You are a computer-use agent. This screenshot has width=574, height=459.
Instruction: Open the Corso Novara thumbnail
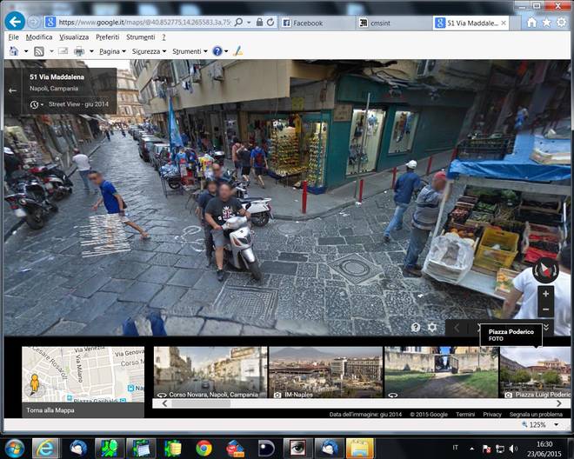[210, 372]
